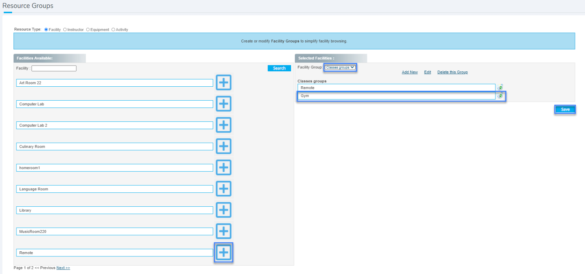The image size is (585, 274).
Task: Select the Facility resource type
Action: click(46, 30)
